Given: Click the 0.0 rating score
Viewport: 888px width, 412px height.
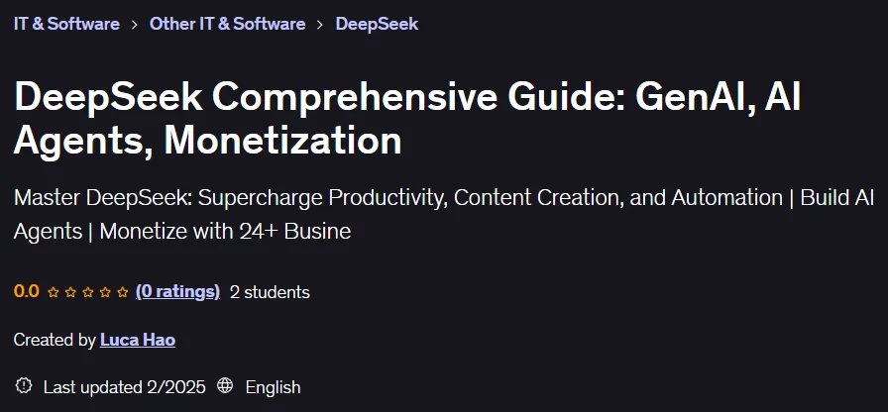Looking at the screenshot, I should point(26,292).
